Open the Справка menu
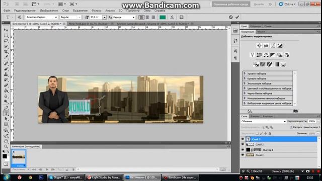Image resolution: width=322 pixels, height=181 pixels. 160,11
